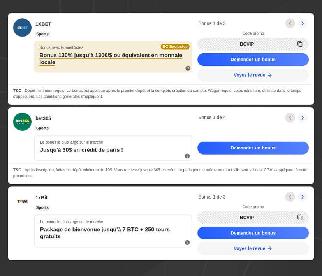Open help icon on 1xBit bonus

point(187,243)
